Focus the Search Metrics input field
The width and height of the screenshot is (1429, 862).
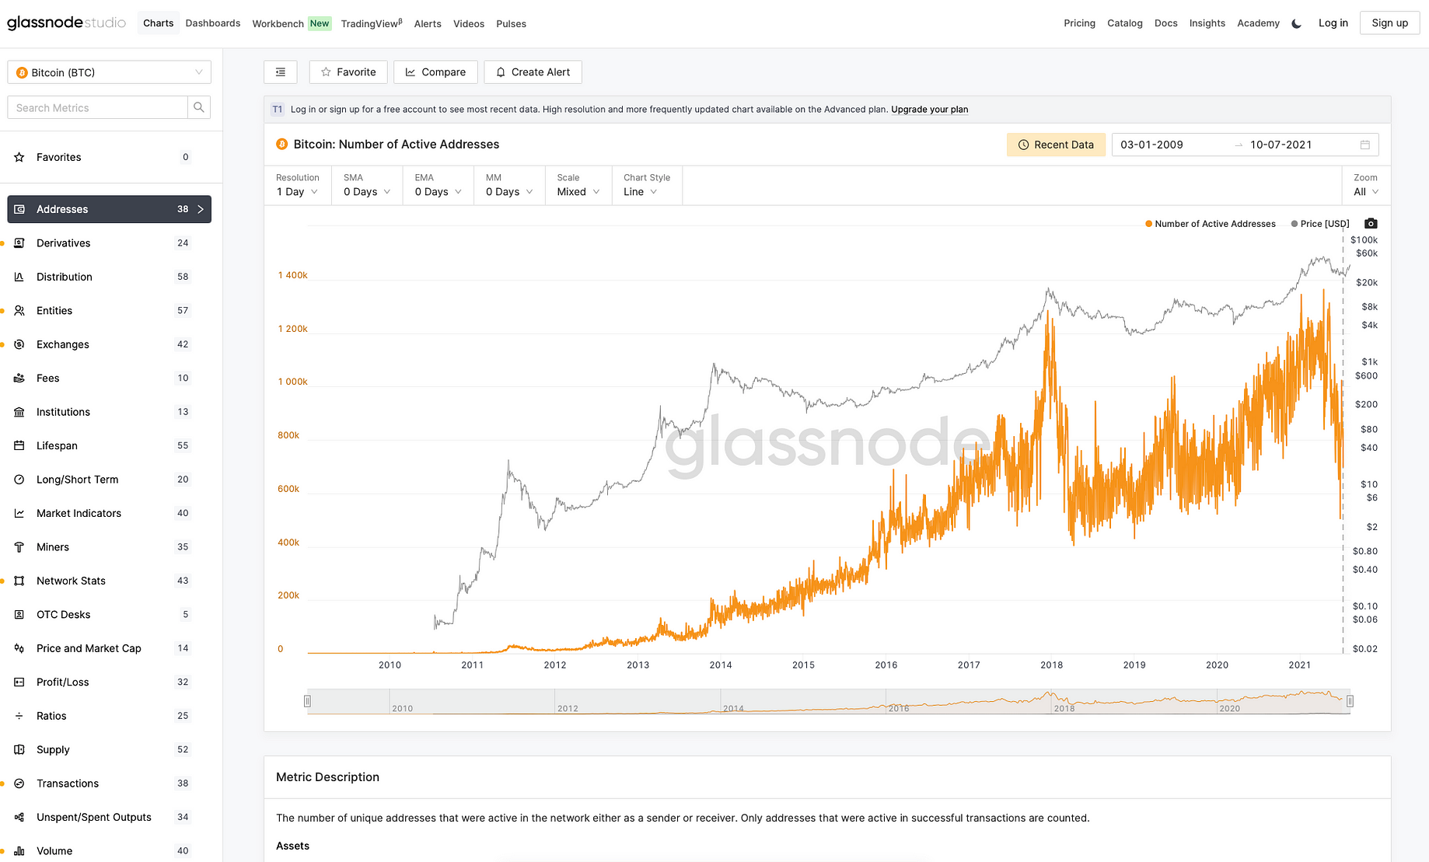97,107
